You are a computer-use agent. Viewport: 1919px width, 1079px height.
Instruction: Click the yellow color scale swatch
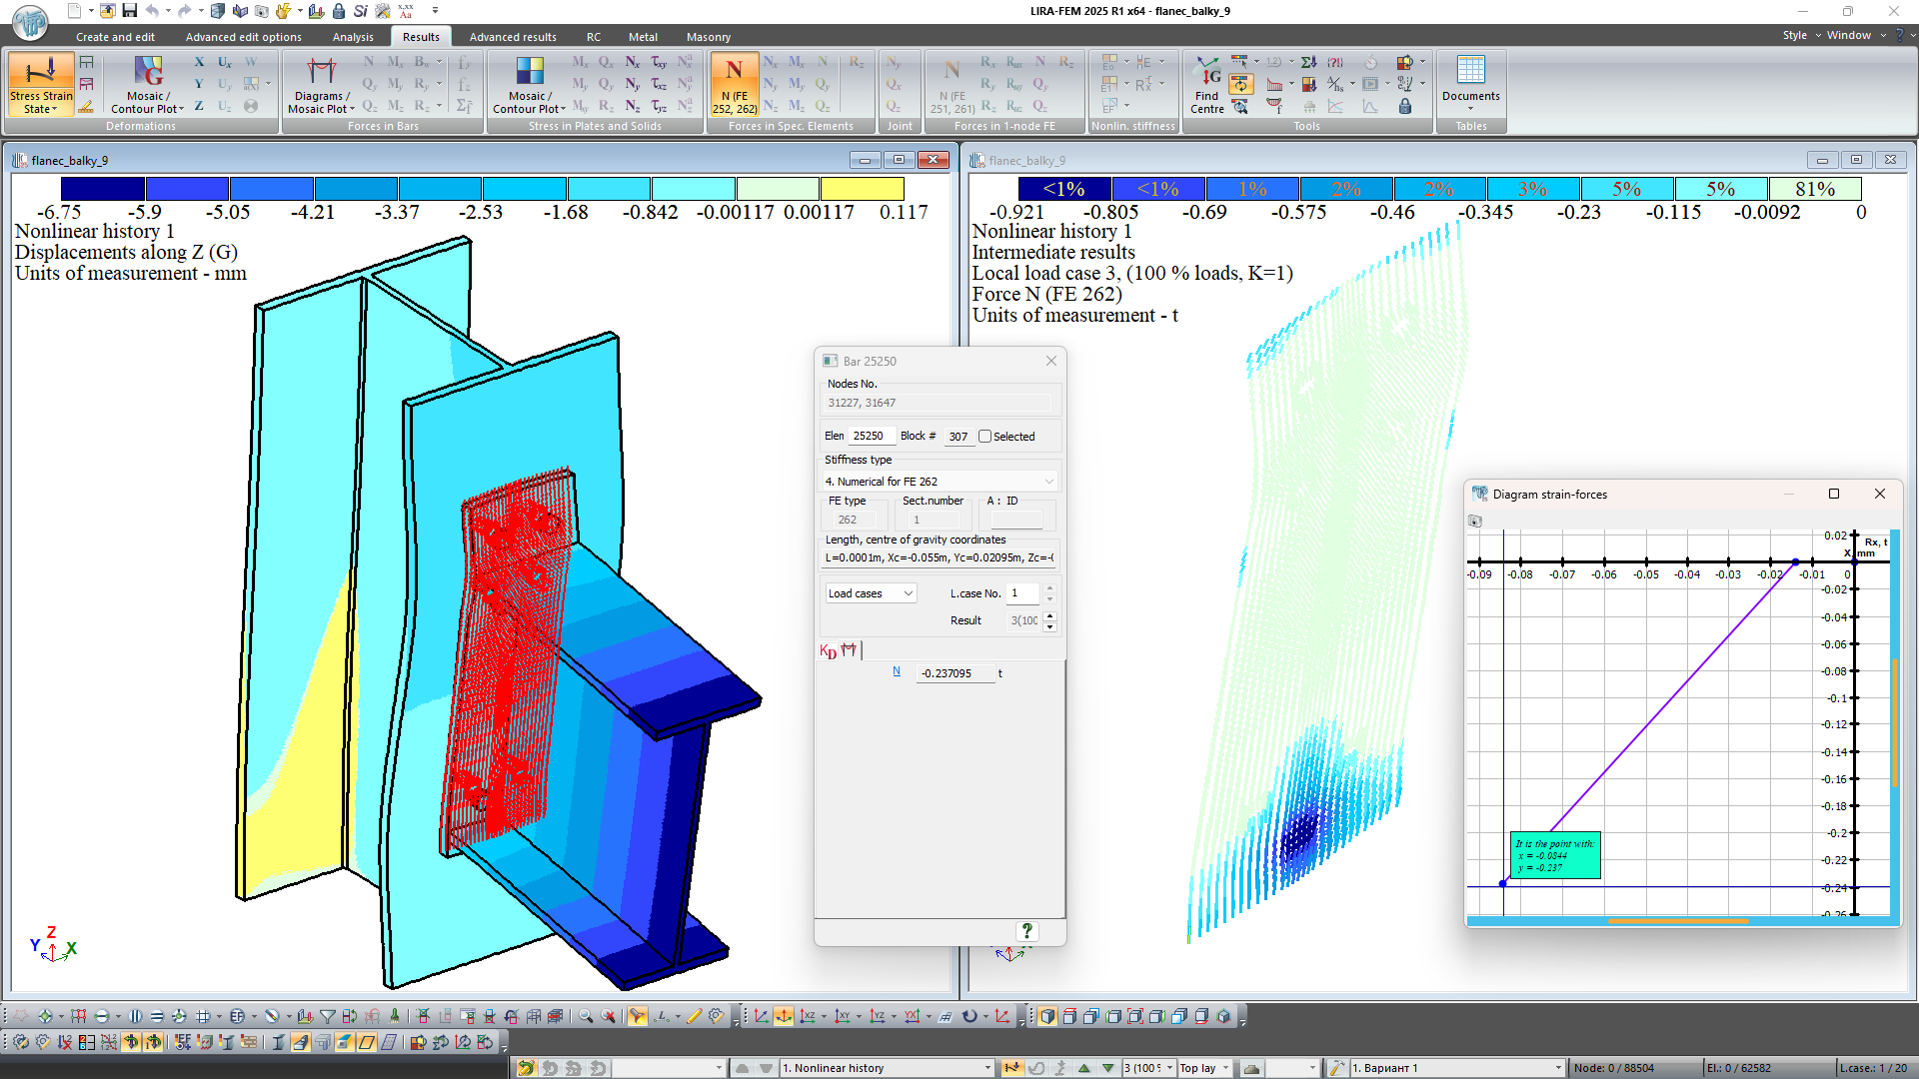point(862,189)
